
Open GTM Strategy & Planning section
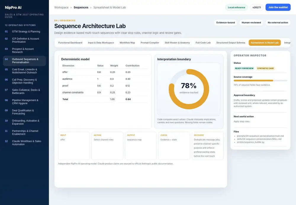24,32
